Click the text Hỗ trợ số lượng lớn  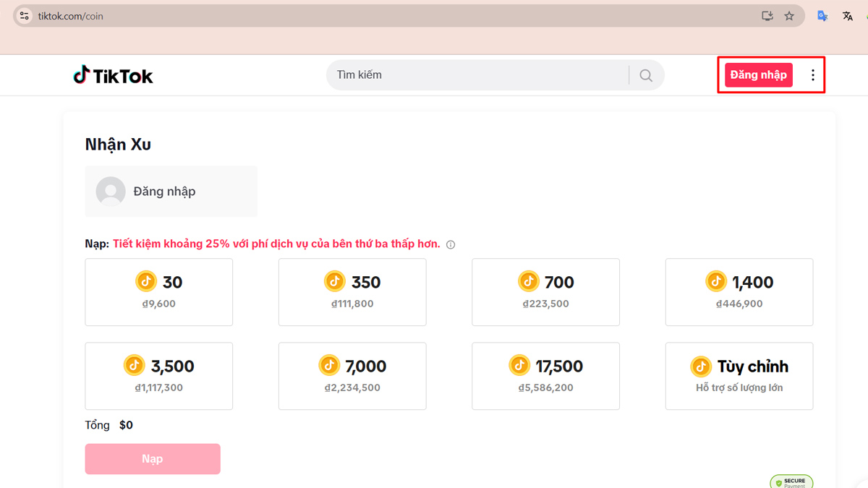[x=739, y=388]
